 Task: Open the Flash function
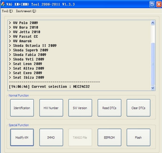(x=138, y=137)
